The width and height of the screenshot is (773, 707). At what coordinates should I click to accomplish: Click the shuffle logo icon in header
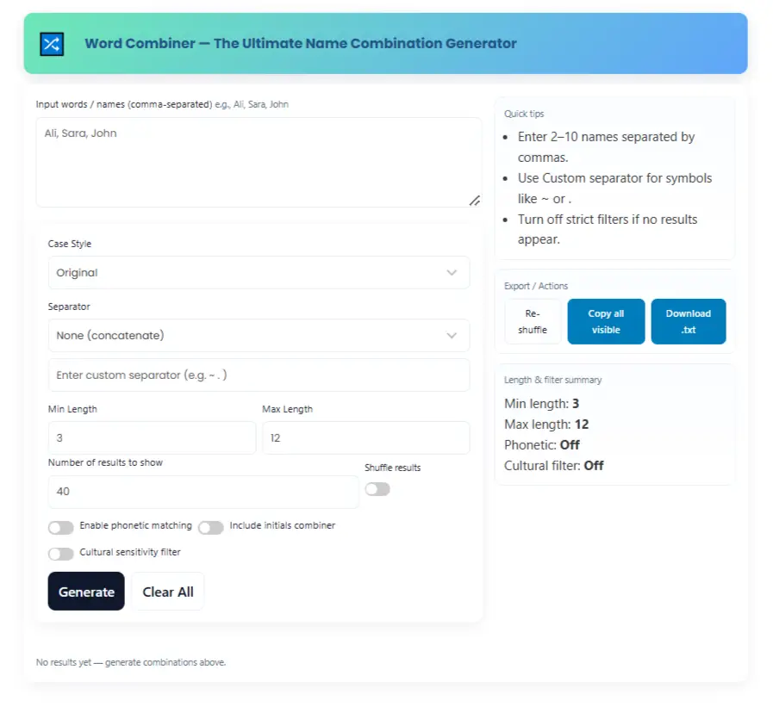coord(52,44)
